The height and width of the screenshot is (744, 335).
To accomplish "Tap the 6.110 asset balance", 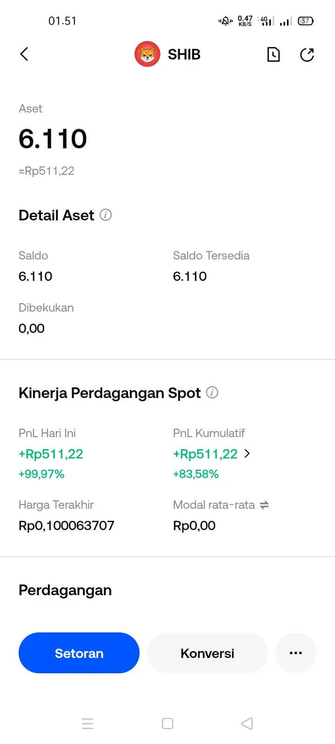I will [x=53, y=139].
